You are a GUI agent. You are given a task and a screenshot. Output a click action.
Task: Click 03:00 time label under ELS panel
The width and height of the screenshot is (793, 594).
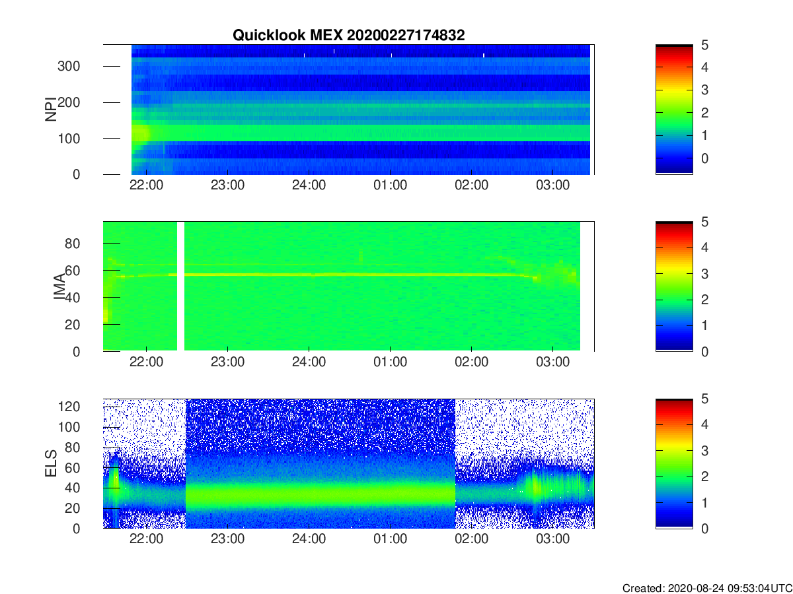pyautogui.click(x=553, y=539)
